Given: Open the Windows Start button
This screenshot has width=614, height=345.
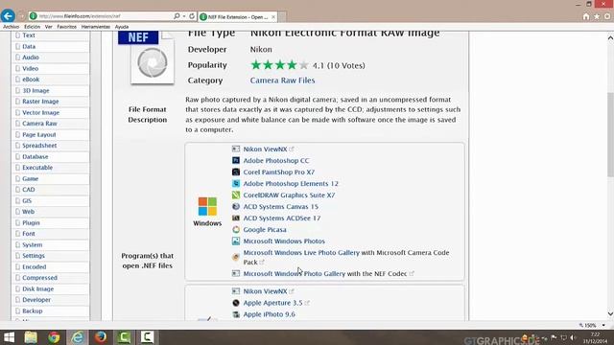Looking at the screenshot, I should [9, 337].
